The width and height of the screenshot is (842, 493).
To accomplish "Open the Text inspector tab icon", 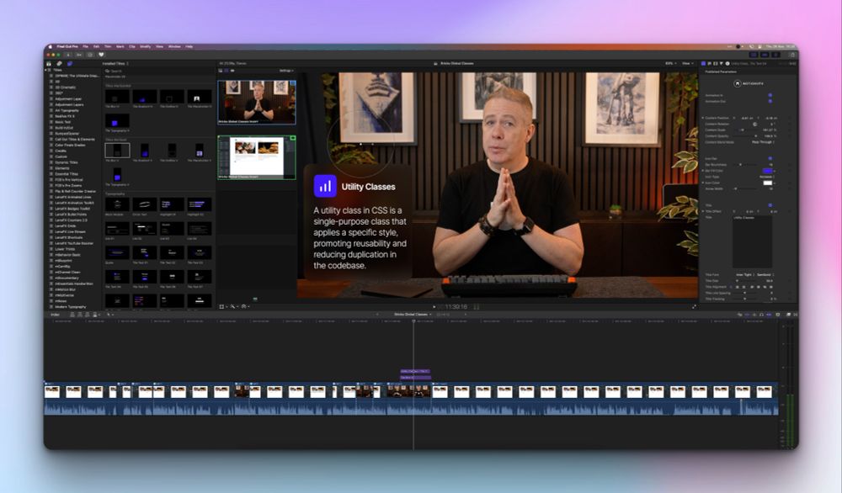I will coord(709,63).
